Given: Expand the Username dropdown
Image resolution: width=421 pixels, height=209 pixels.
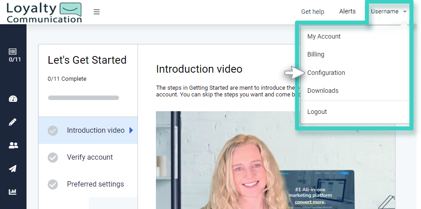Looking at the screenshot, I should [x=389, y=12].
